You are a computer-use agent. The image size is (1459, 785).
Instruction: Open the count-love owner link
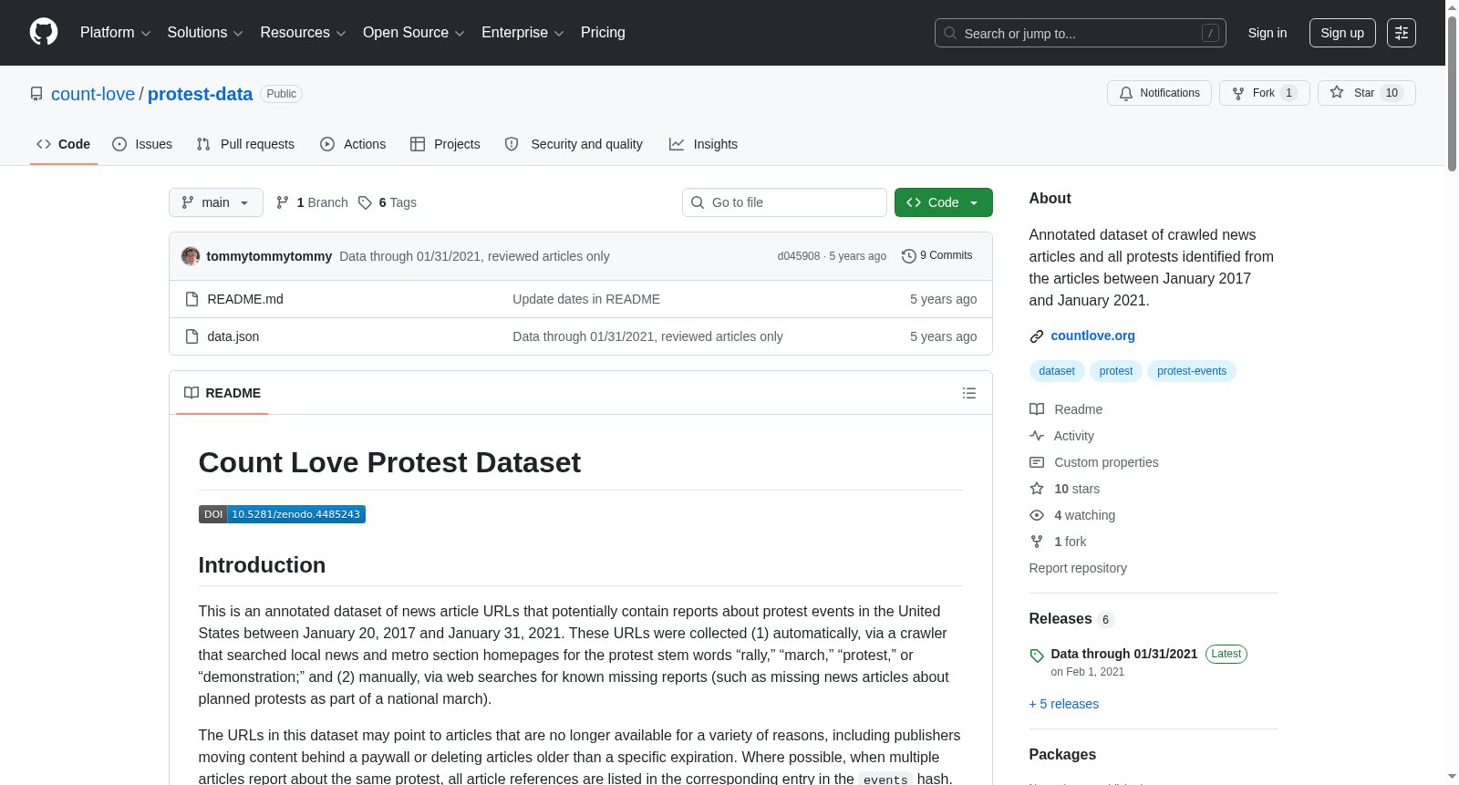pyautogui.click(x=93, y=94)
